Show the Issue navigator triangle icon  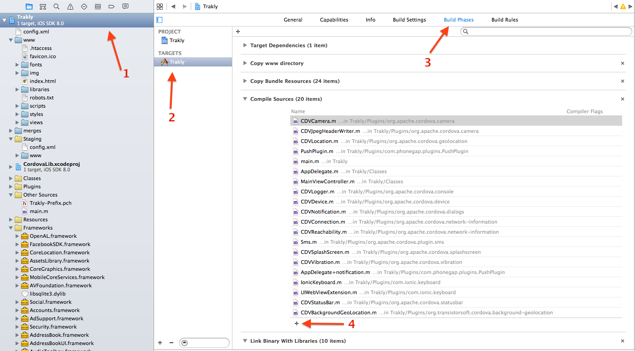coord(70,6)
